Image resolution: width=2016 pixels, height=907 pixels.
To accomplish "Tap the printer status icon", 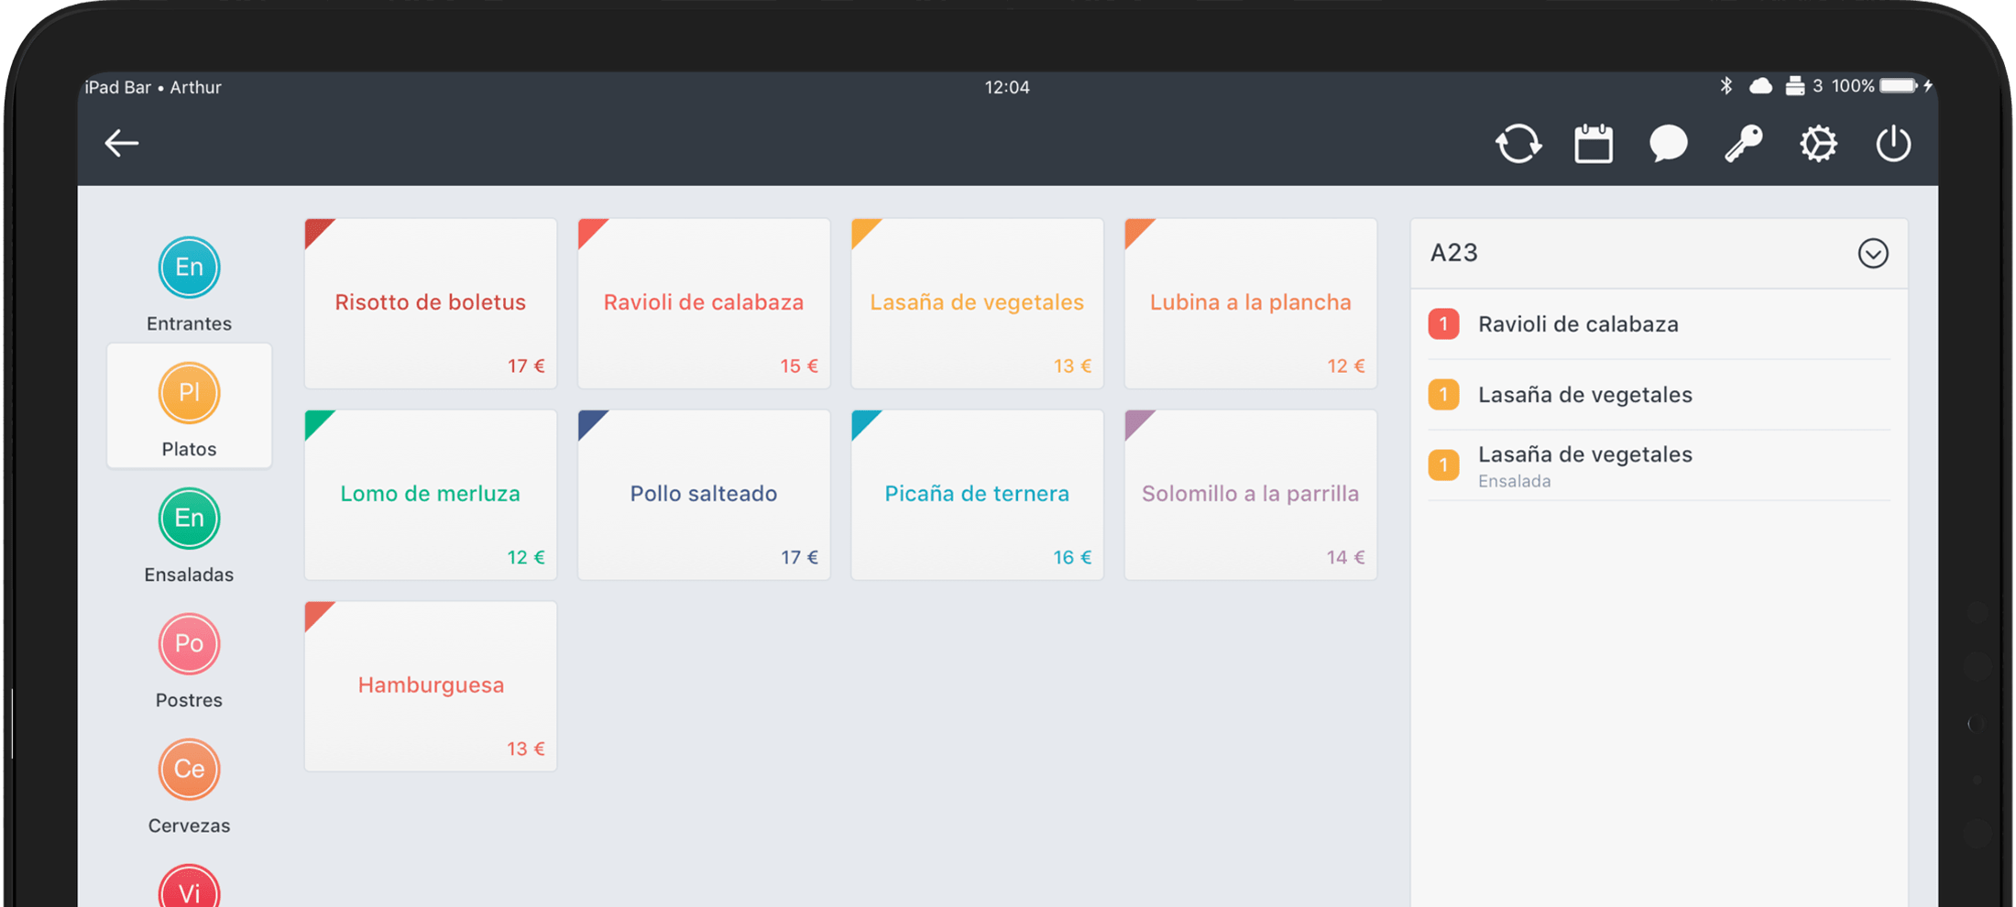I will [x=1795, y=86].
